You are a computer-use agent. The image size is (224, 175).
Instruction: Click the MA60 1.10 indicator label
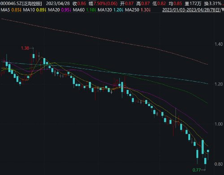click(85, 10)
